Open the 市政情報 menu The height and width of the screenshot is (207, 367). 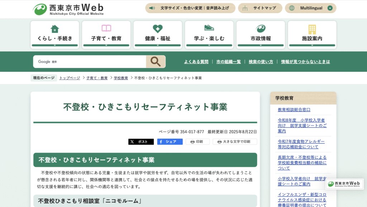coord(261,34)
